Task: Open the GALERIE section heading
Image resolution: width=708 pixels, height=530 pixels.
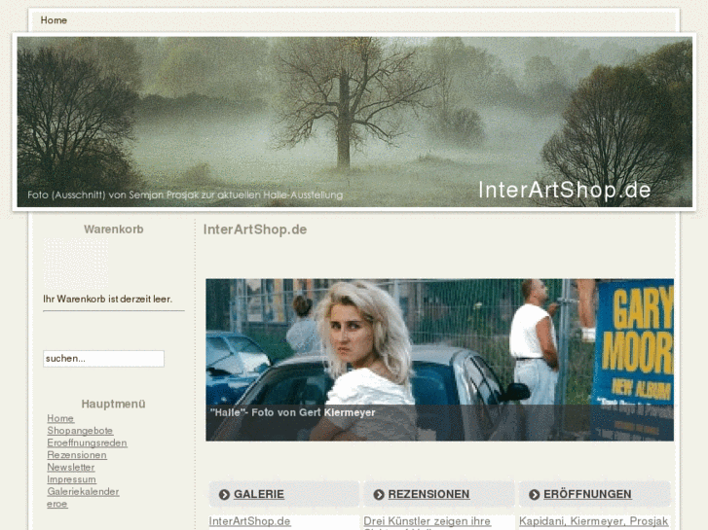Action: [x=259, y=494]
